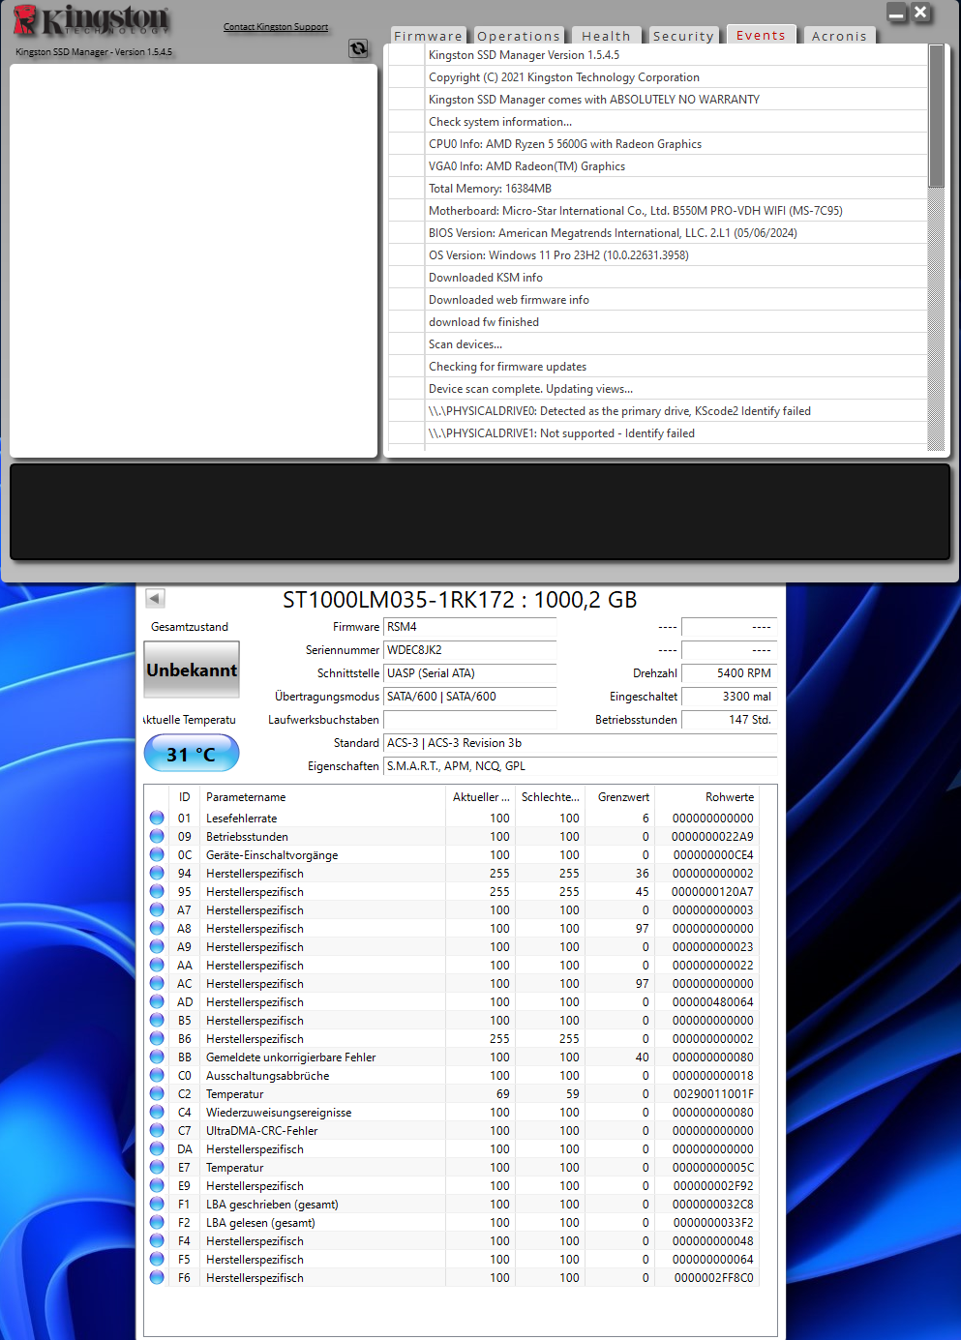The width and height of the screenshot is (961, 1340).
Task: Click the status orb for Ausschaltungsabbrüche row
Action: (157, 1075)
